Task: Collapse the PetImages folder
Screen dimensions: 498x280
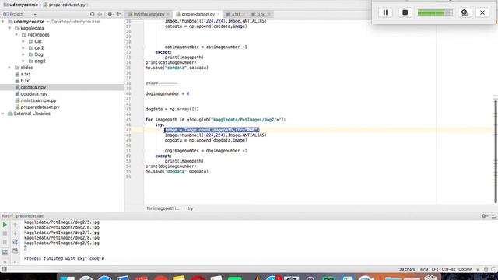Action: 16,34
